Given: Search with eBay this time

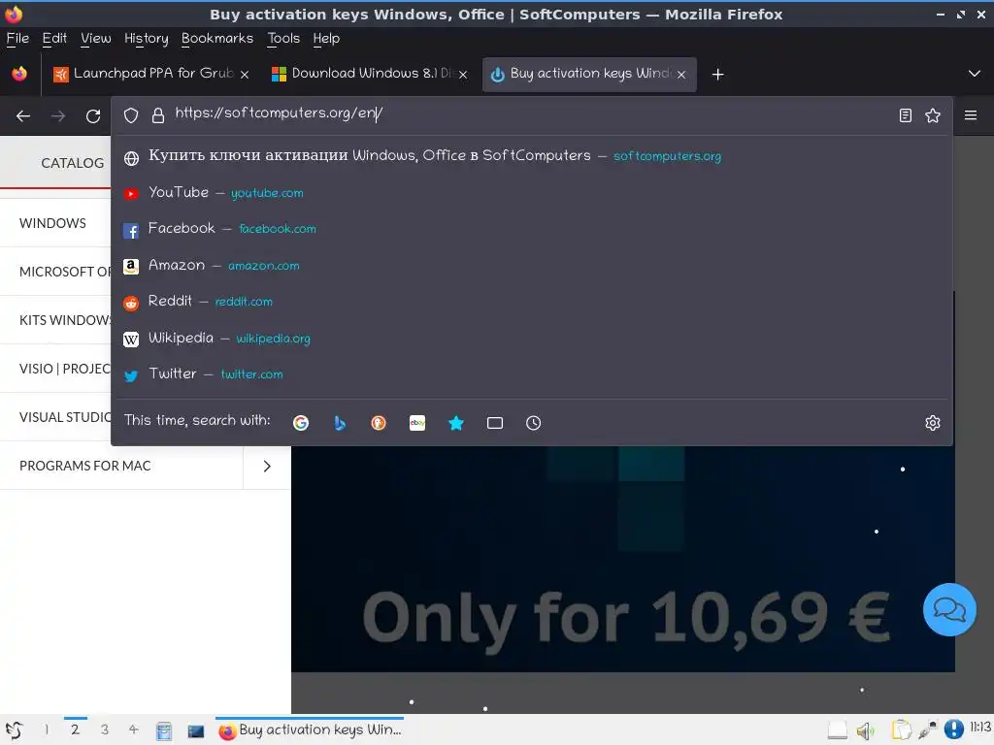Looking at the screenshot, I should pyautogui.click(x=417, y=423).
